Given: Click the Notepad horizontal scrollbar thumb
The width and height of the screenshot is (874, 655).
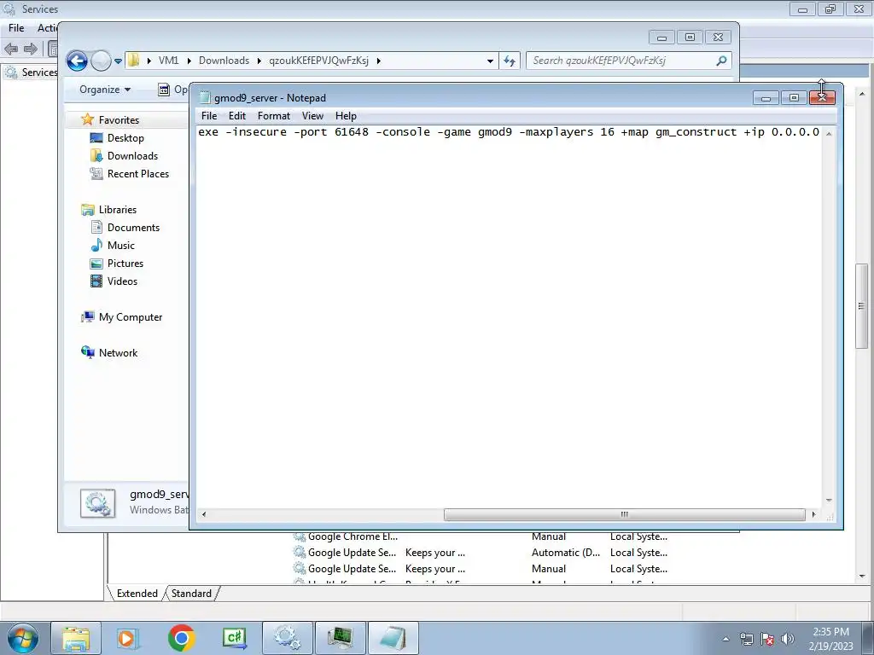Looking at the screenshot, I should coord(624,514).
